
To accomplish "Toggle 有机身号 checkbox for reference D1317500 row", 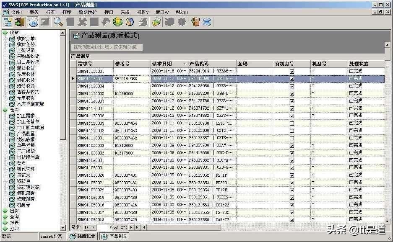I will (292, 153).
